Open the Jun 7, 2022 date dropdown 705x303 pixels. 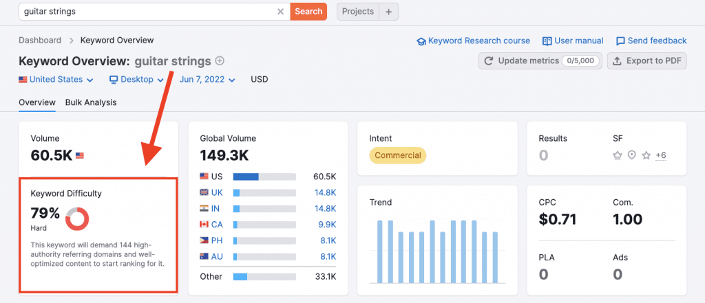(207, 80)
